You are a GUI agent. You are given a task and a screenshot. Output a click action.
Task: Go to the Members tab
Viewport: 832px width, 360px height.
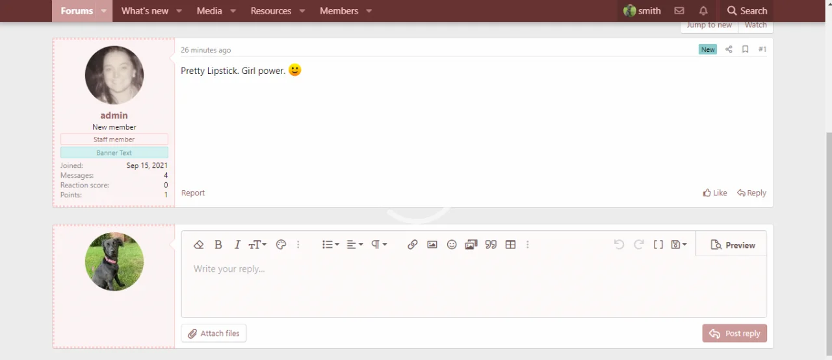(x=339, y=11)
